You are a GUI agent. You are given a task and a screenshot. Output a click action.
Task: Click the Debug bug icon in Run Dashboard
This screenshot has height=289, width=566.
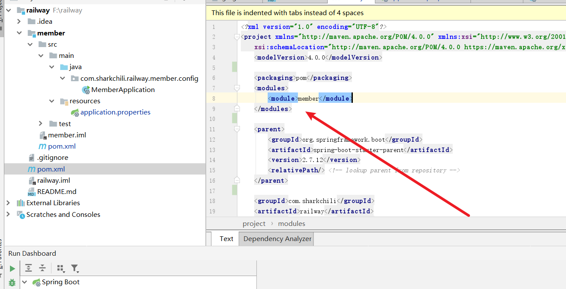12,283
